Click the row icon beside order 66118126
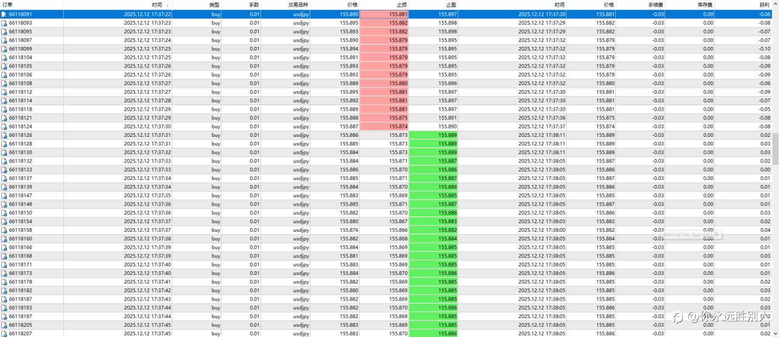 4,135
